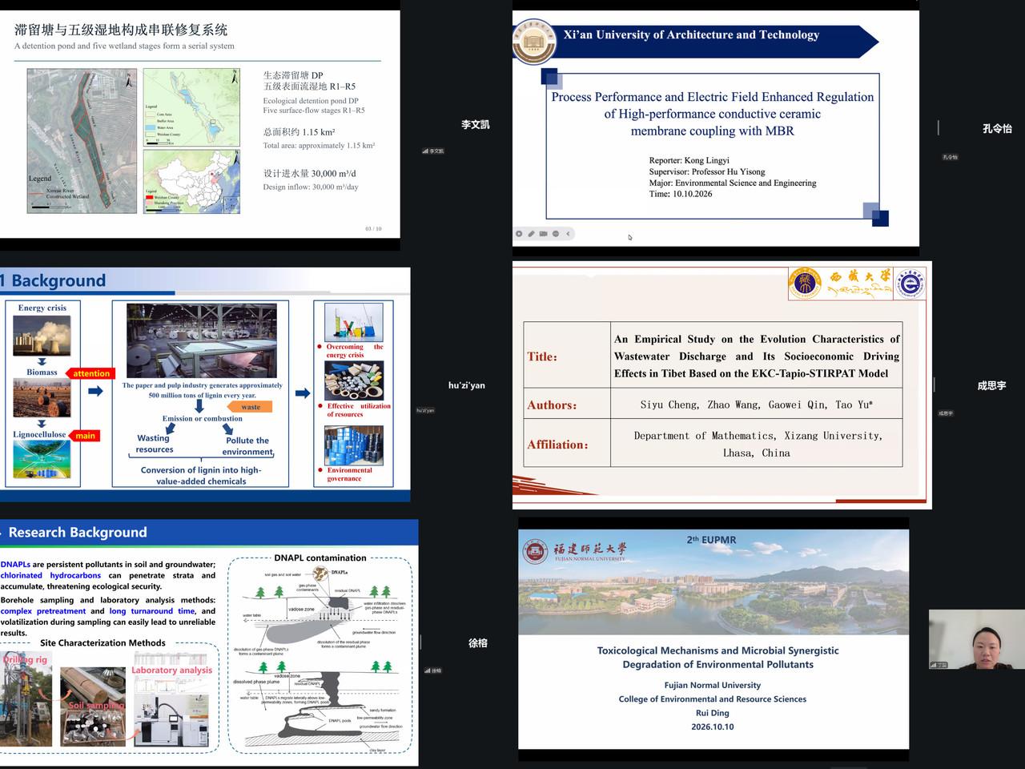Screen dimensions: 1025x769
Task: Open the Fujian Normal University slide tile
Action: 713,639
